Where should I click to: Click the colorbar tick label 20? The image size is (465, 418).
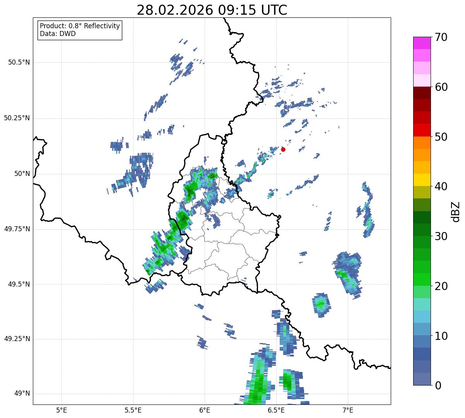[441, 286]
